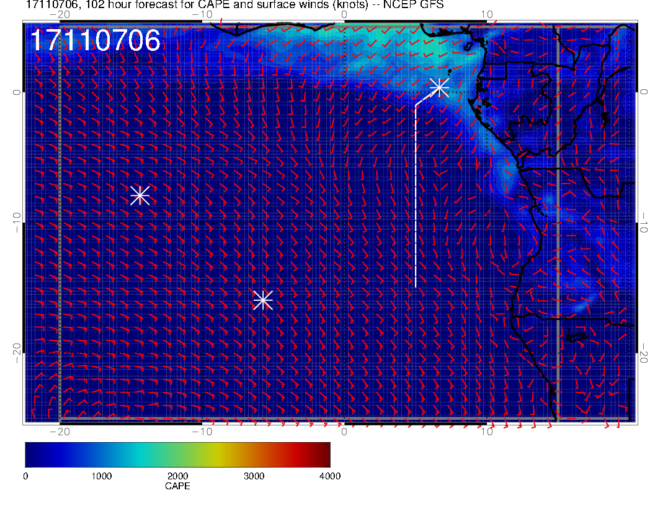
Task: Click the bottom axis label -10
Action: (202, 432)
